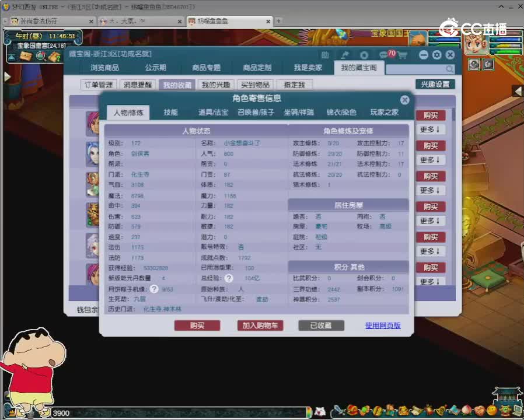Open the scroll with question mark icon
This screenshot has height=420, width=524.
pos(54,57)
